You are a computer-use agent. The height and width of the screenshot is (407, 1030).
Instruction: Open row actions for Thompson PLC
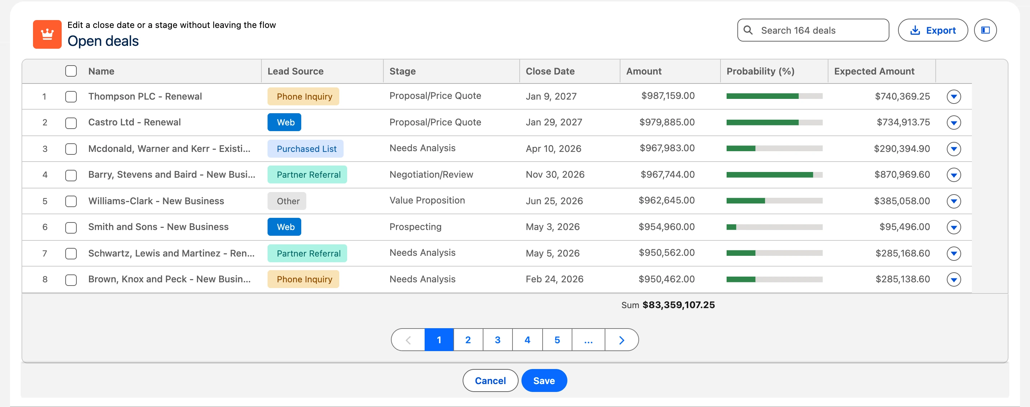954,97
